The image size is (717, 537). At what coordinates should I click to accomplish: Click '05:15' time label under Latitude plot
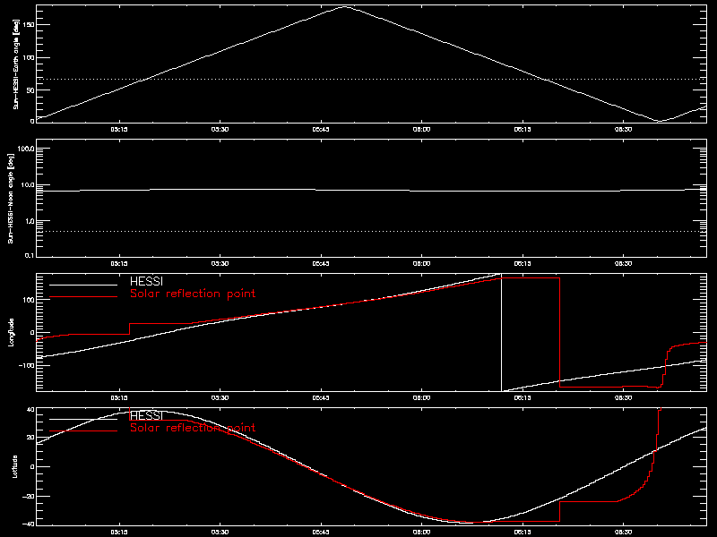click(x=119, y=532)
